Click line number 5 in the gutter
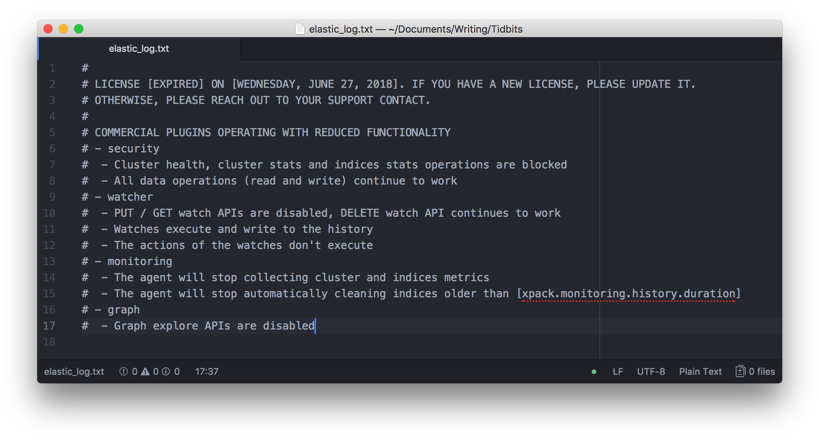This screenshot has height=440, width=819. tap(52, 132)
